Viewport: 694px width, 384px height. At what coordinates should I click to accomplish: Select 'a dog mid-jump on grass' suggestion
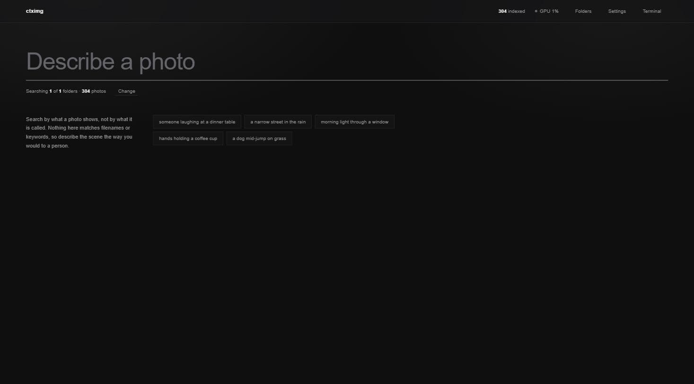[259, 138]
